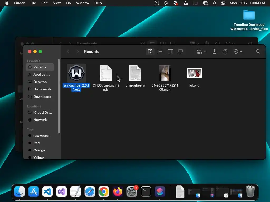Open App Store from the Dock
The image size is (270, 202).
(33, 191)
